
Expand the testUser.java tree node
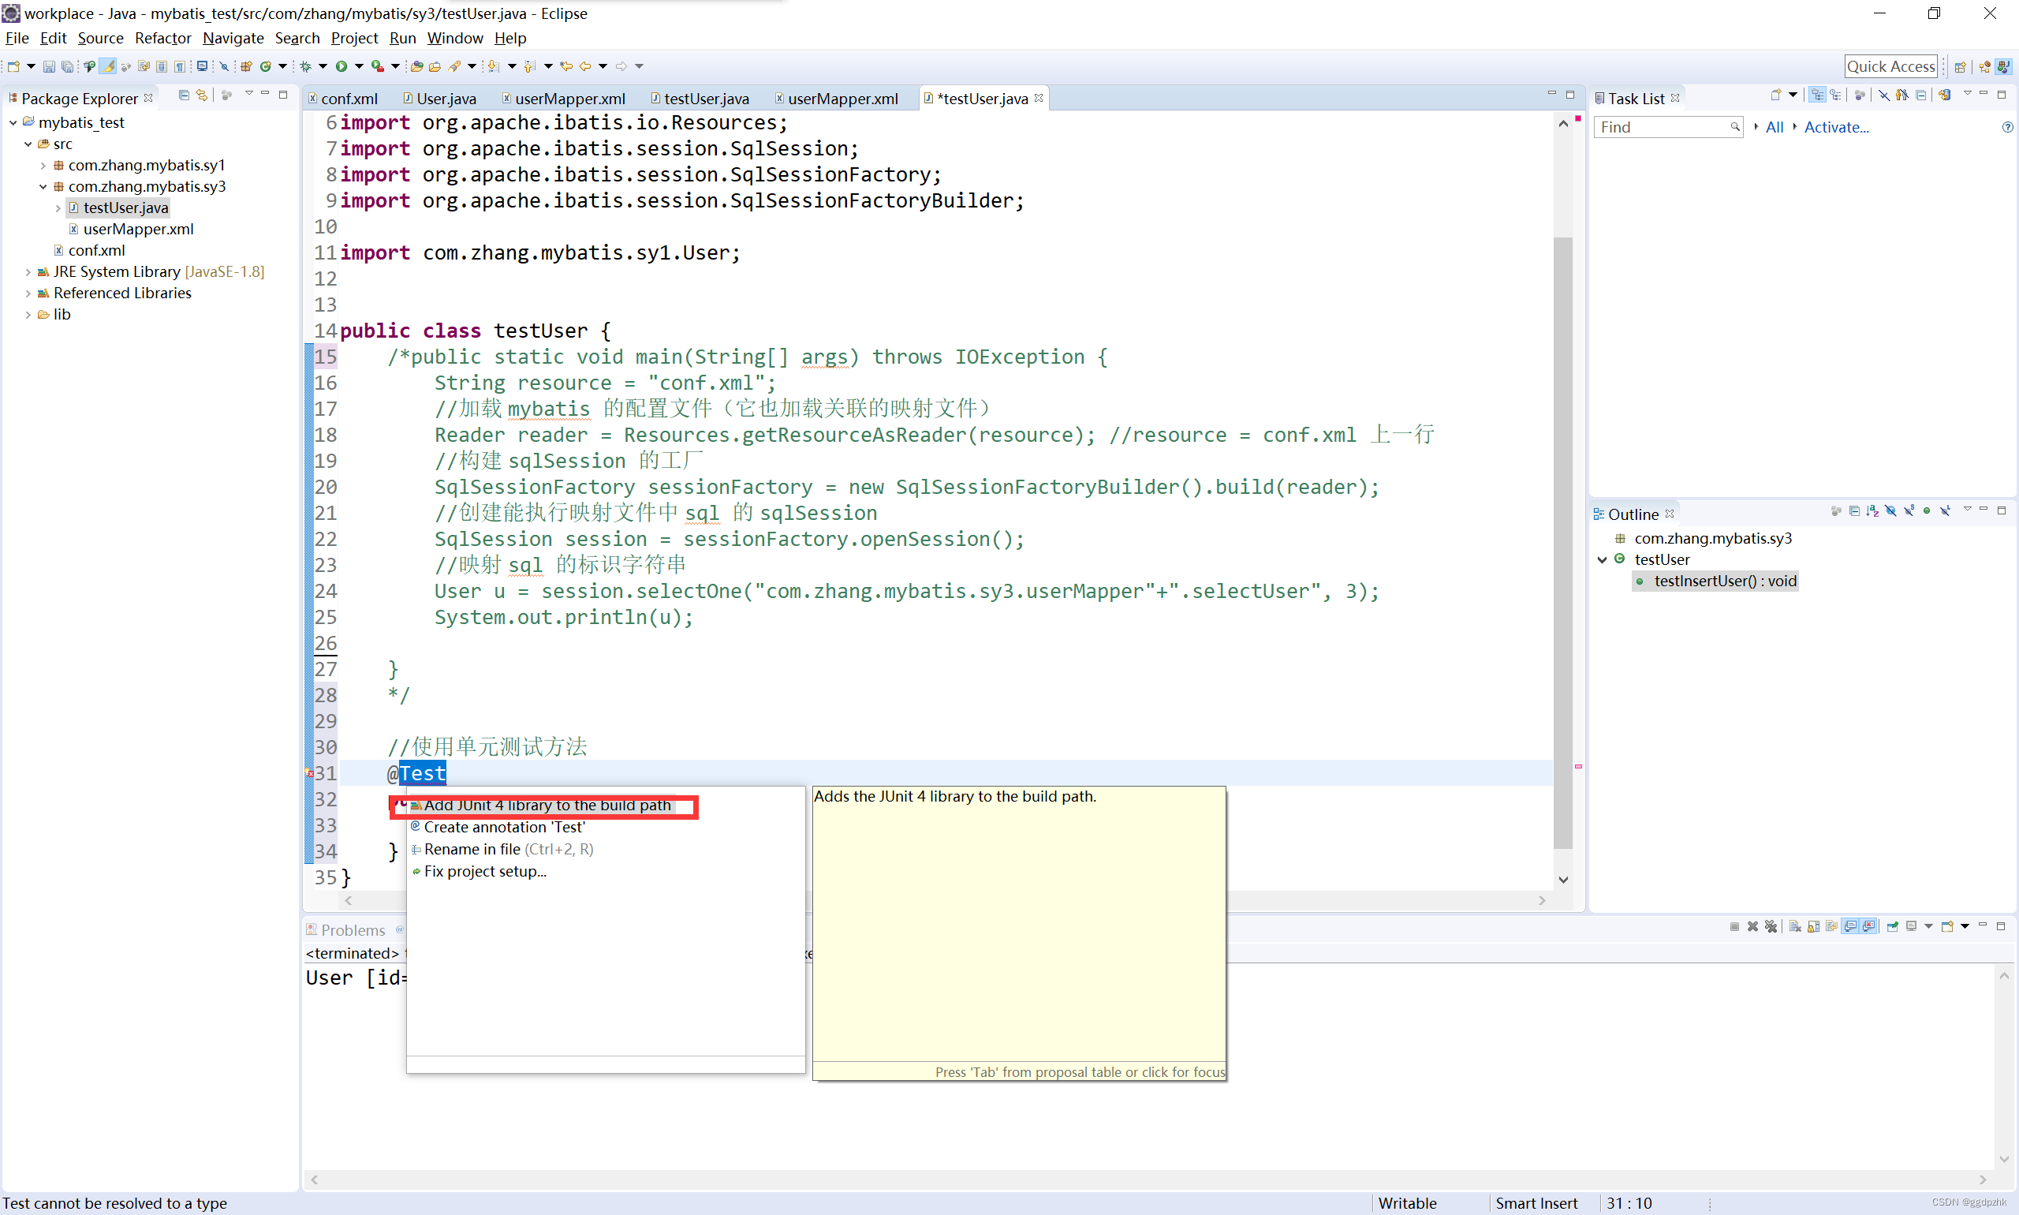point(58,208)
